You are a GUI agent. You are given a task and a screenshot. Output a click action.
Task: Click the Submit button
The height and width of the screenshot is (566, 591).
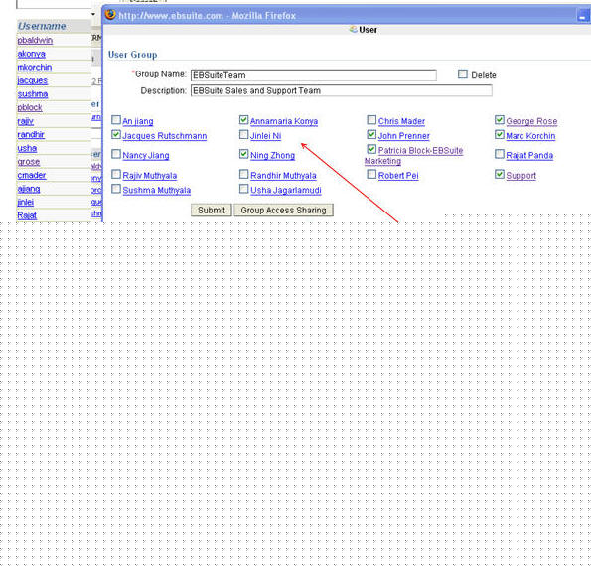[211, 211]
